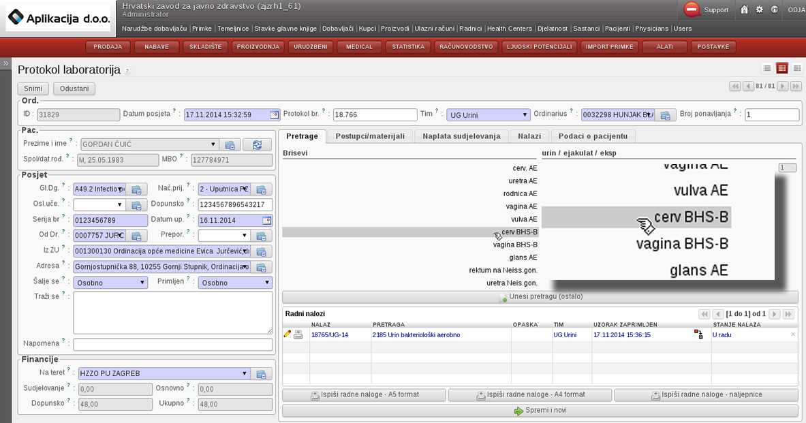The width and height of the screenshot is (806, 423).
Task: Expand Prezime i ime dropdown
Action: pyautogui.click(x=213, y=144)
